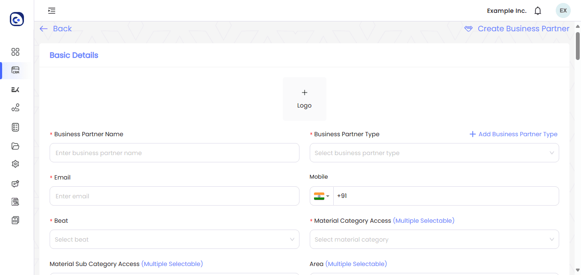Click the Material Category Access label
581x275 pixels.
[353, 221]
